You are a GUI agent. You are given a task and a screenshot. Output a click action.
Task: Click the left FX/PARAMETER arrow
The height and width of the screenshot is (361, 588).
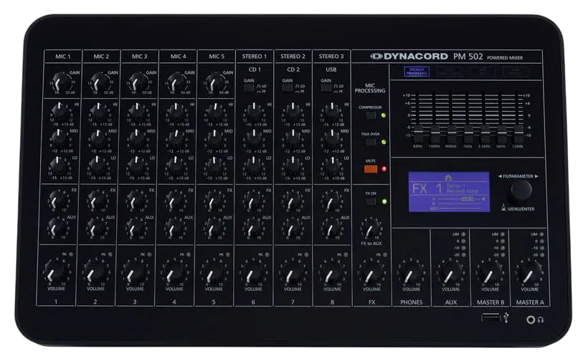point(500,176)
